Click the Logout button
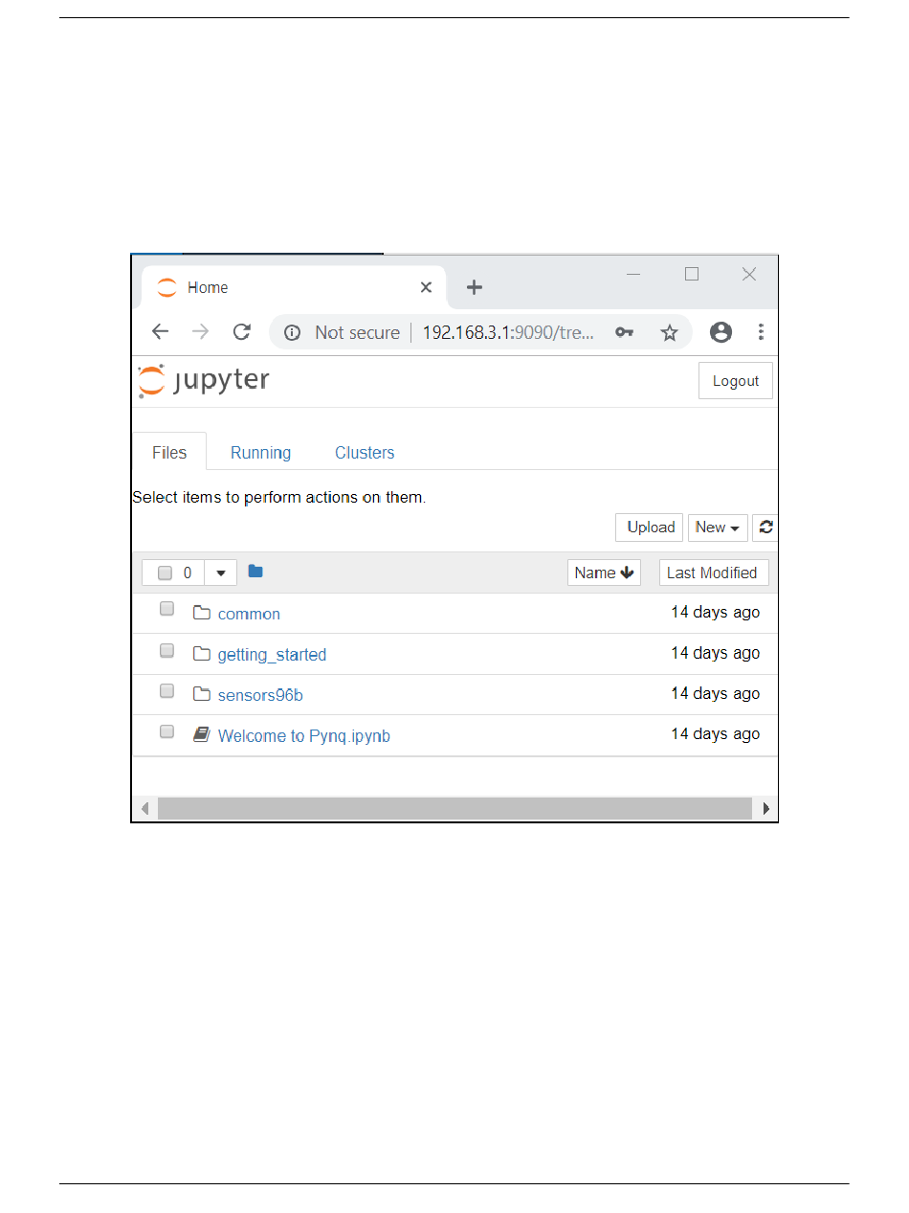This screenshot has width=909, height=1213. pyautogui.click(x=736, y=381)
